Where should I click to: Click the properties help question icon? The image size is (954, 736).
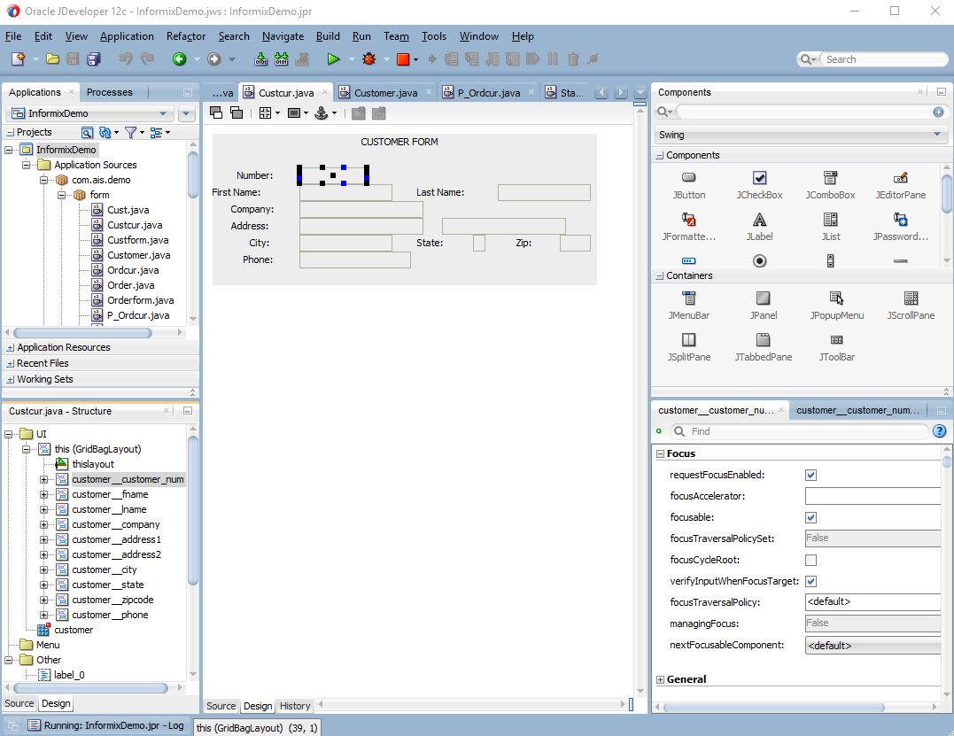point(940,431)
